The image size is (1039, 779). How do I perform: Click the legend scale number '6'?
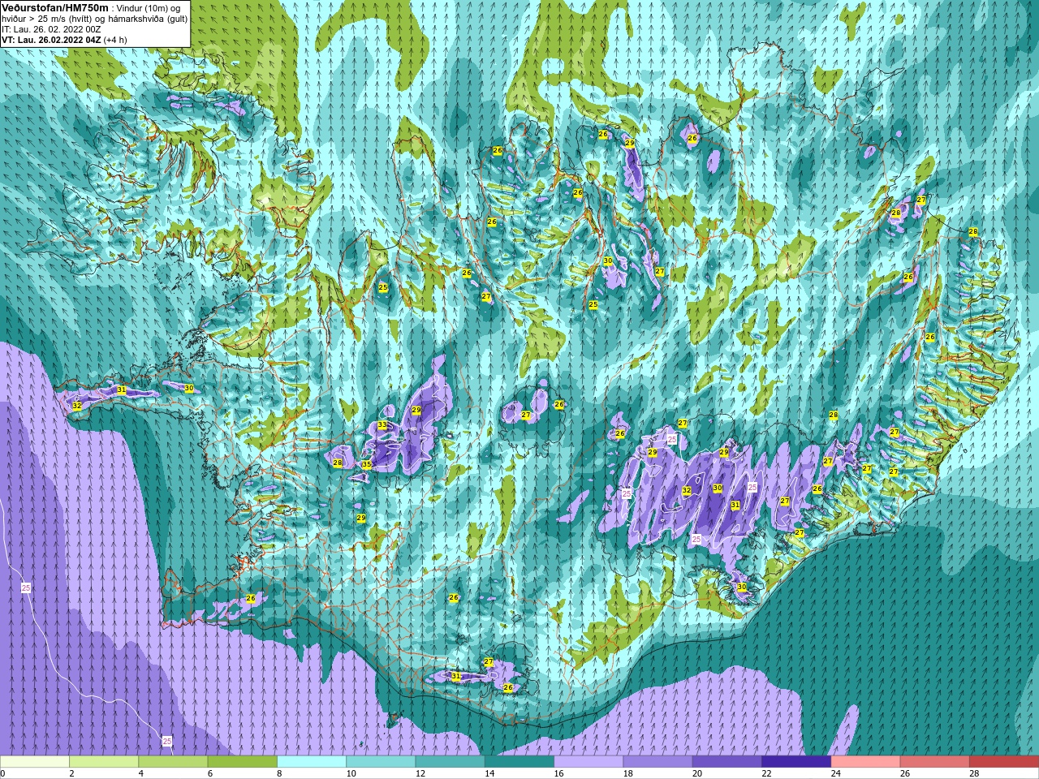coord(210,773)
